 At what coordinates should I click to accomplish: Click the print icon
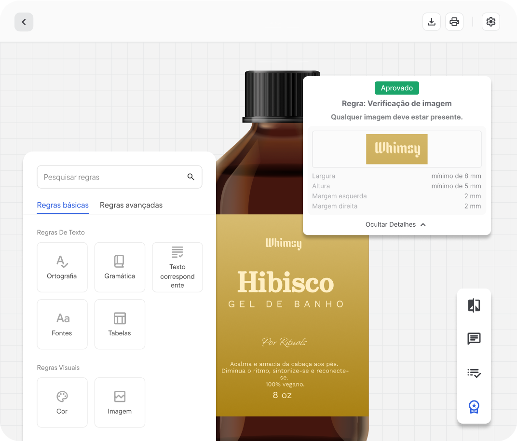pyautogui.click(x=454, y=22)
